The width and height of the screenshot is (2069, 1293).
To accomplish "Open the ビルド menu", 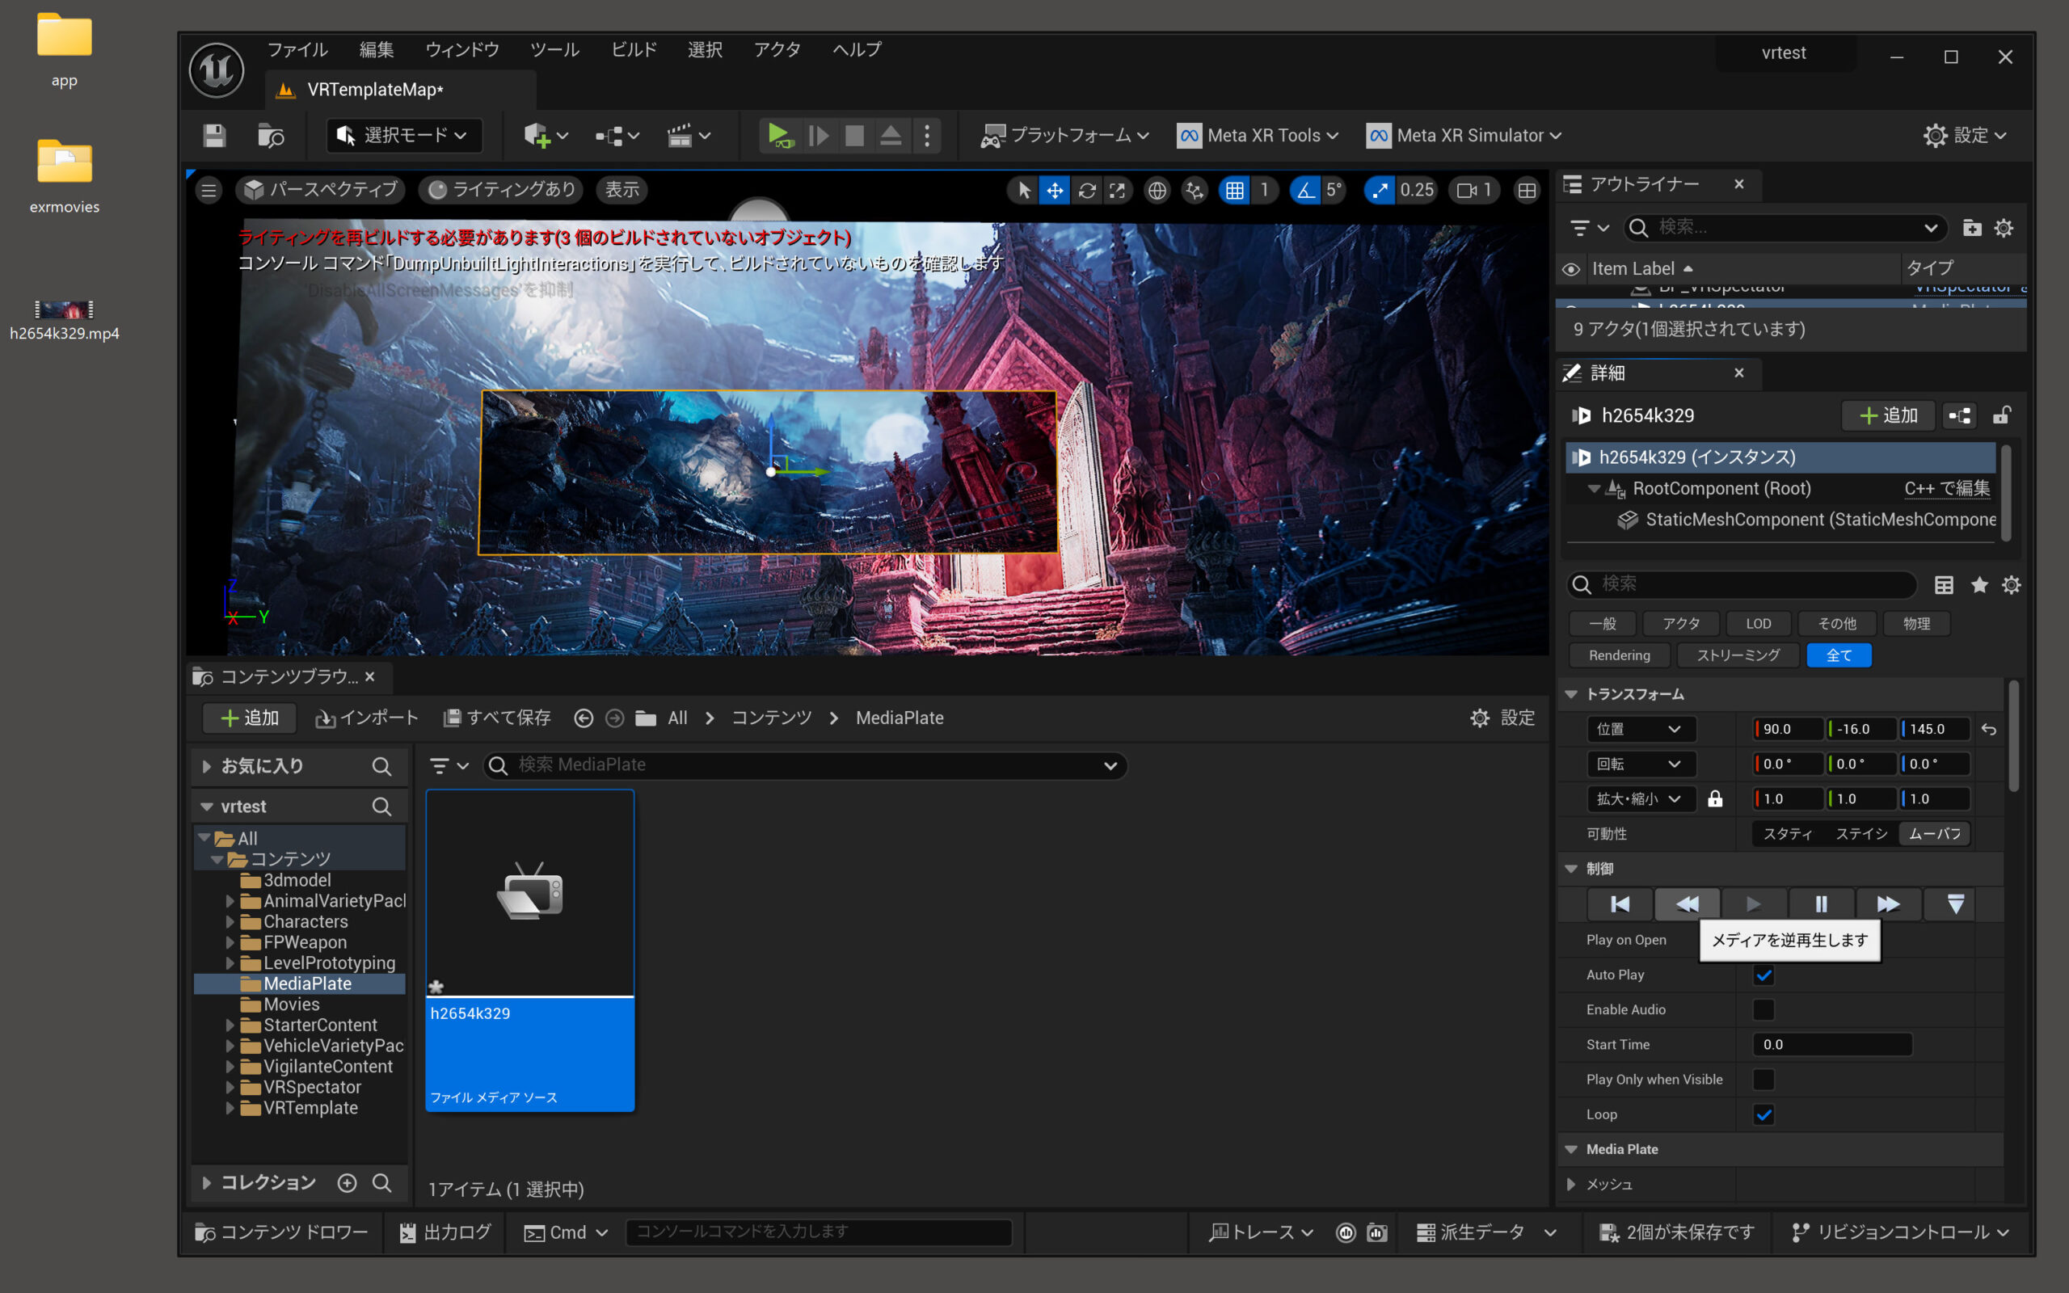I will click(634, 49).
